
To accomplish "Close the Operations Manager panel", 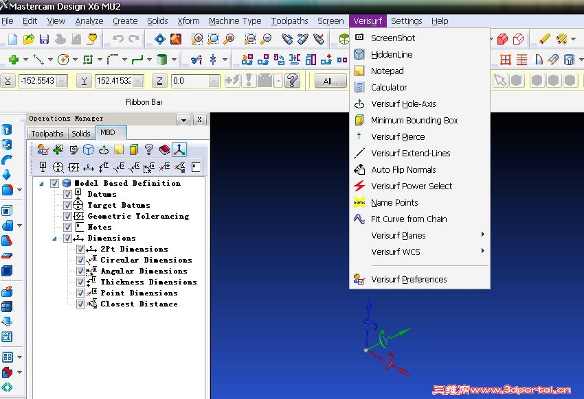I will (x=200, y=119).
